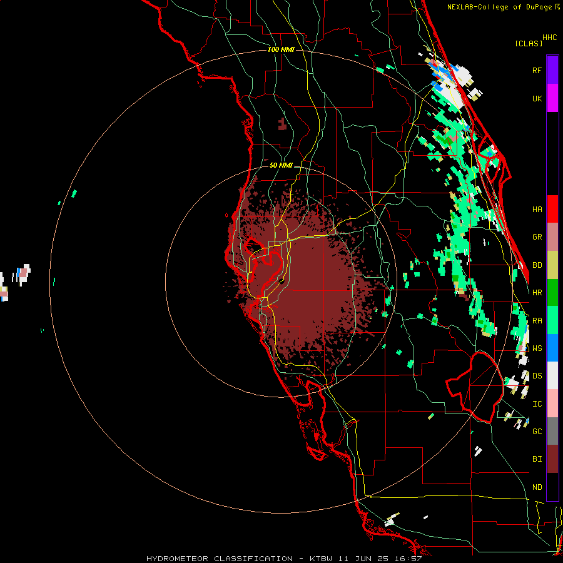Click the WS blue legend swatch
This screenshot has height=563, width=563.
(552, 348)
